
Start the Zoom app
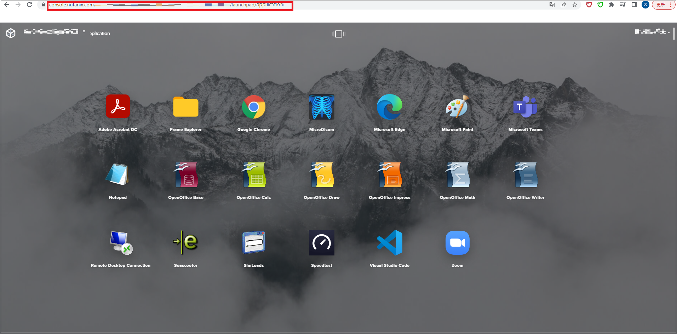click(458, 242)
